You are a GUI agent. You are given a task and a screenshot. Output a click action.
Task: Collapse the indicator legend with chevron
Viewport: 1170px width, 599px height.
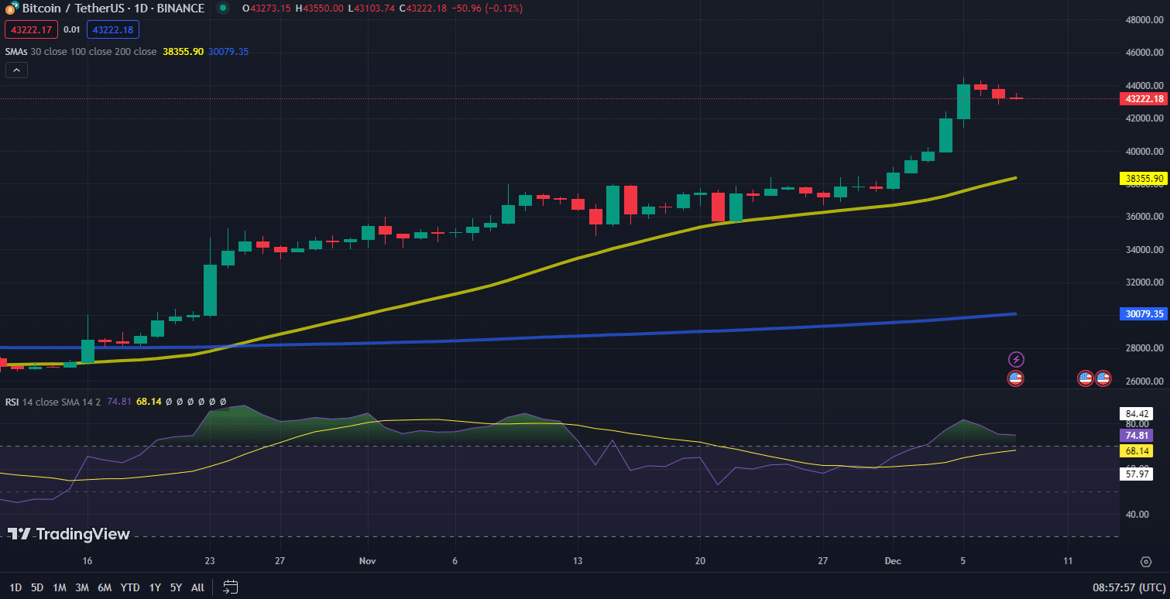(x=16, y=70)
